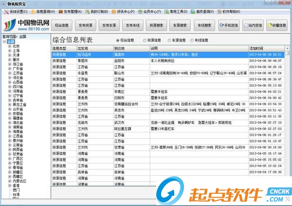This screenshot has width=292, height=206.
Task: Select 江苏省 in the region tree
Action: tap(18, 73)
